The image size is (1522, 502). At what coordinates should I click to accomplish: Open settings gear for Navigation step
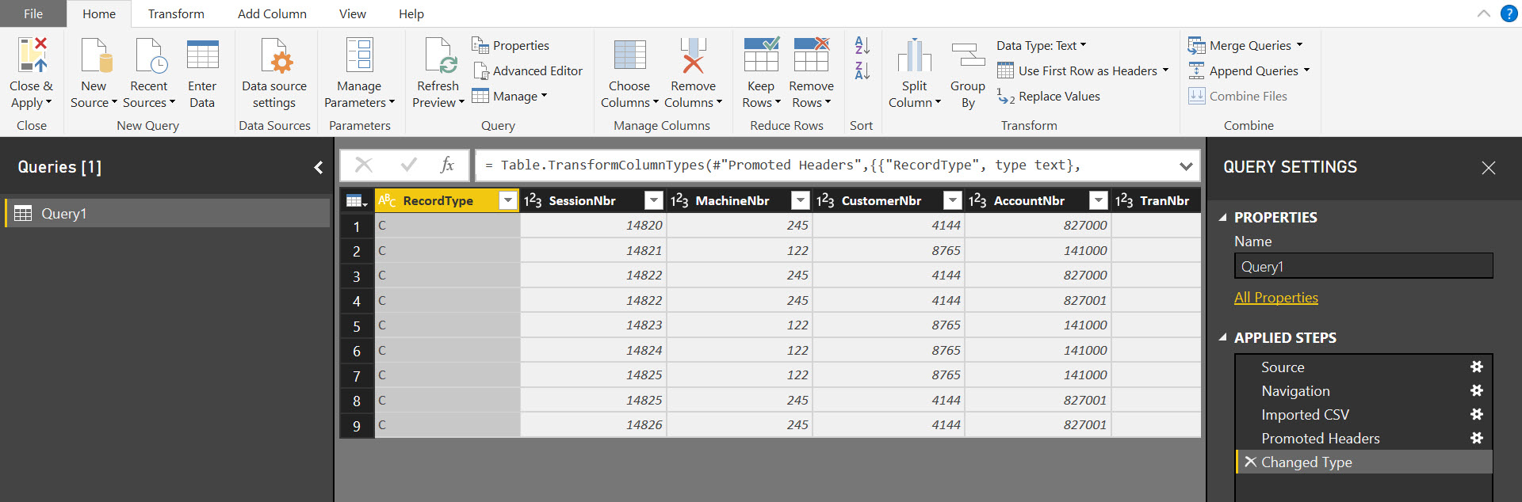tap(1476, 390)
